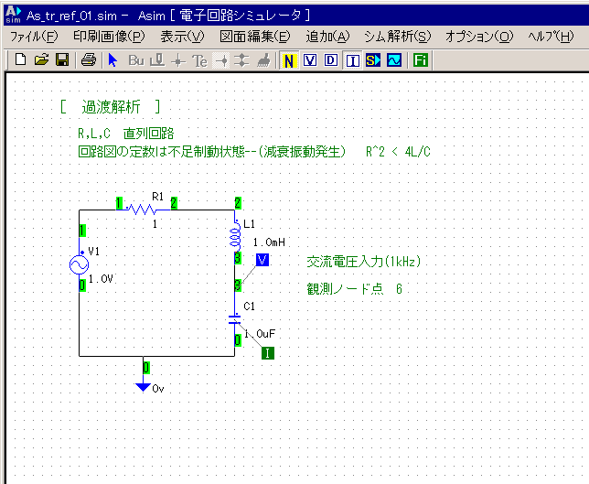Click the green I current probe marker
589x484 pixels.
[268, 353]
